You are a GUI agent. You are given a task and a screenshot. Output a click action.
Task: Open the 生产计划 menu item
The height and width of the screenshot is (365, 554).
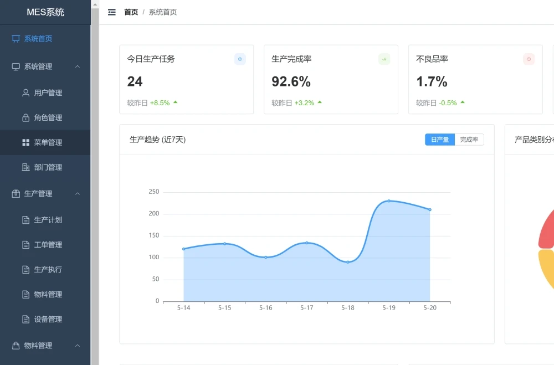pyautogui.click(x=48, y=220)
